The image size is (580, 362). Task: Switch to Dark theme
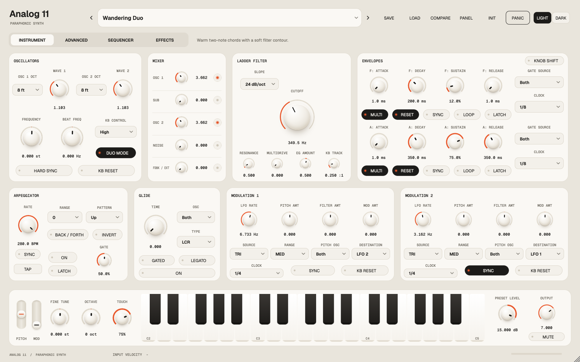561,18
